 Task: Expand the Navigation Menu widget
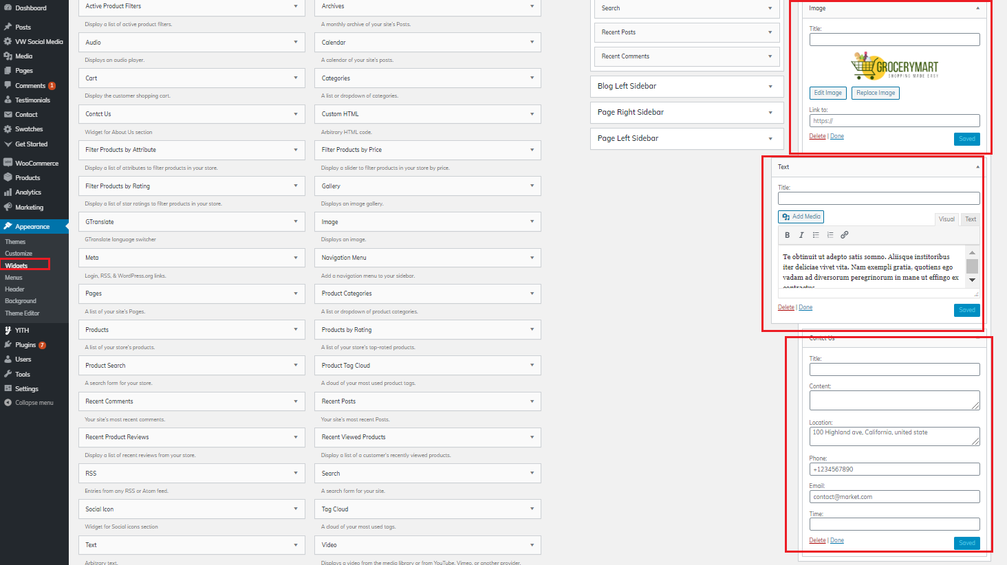[x=431, y=258]
